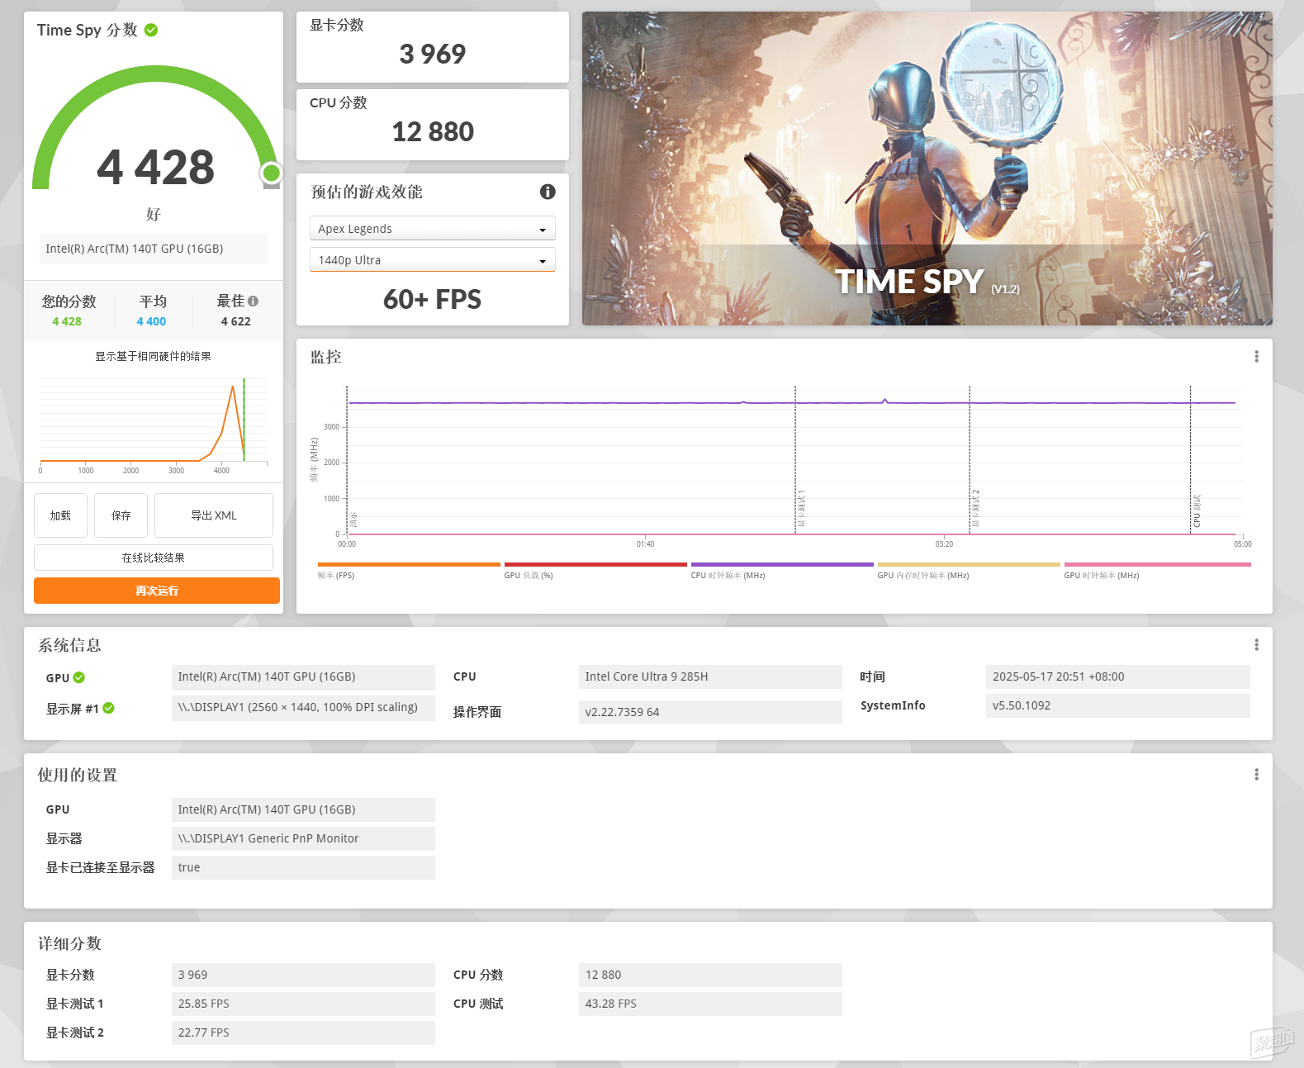Click the 显卡分数 3 969 card
The width and height of the screenshot is (1304, 1068).
(x=432, y=47)
